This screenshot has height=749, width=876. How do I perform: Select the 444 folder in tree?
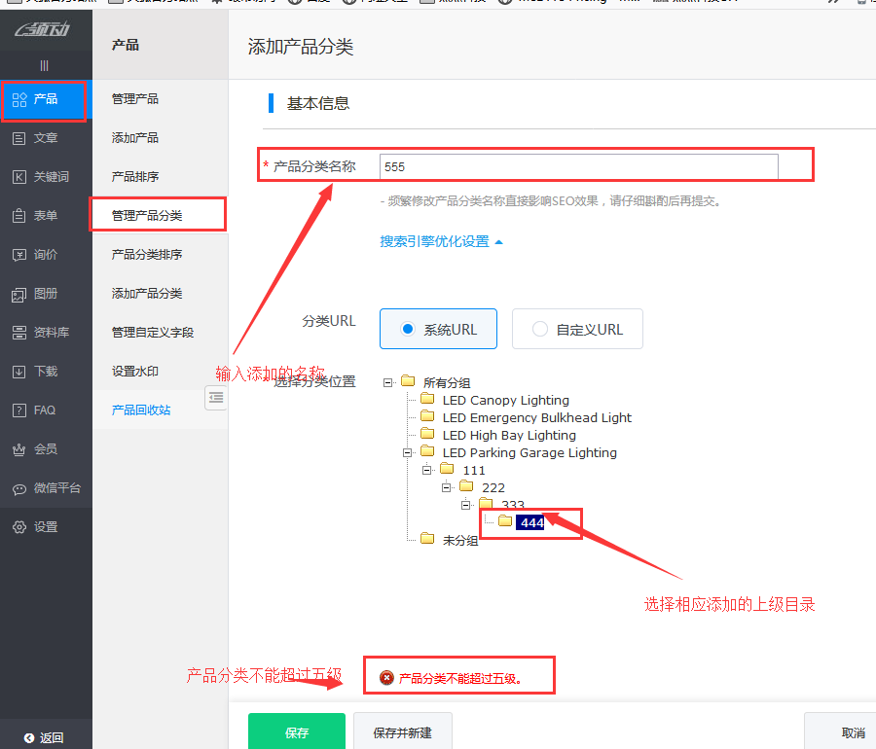point(531,522)
